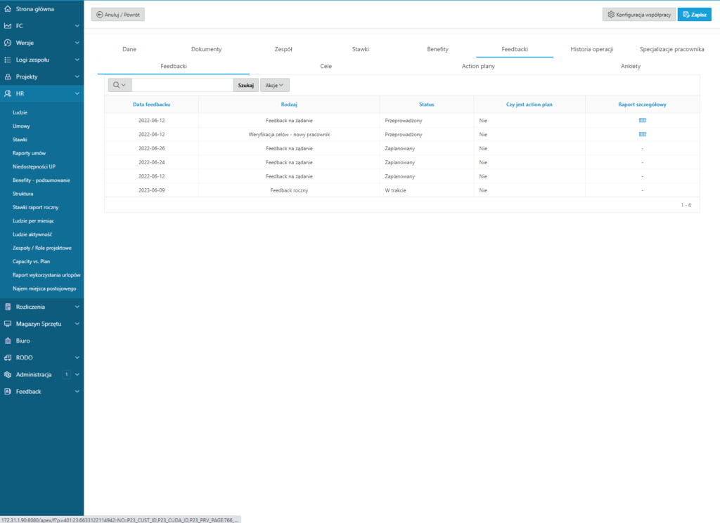Click the clock icon next to Wersje
720x523 pixels.
pyautogui.click(x=7, y=43)
